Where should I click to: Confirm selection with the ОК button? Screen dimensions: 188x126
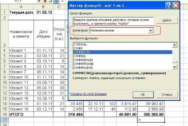[143, 94]
